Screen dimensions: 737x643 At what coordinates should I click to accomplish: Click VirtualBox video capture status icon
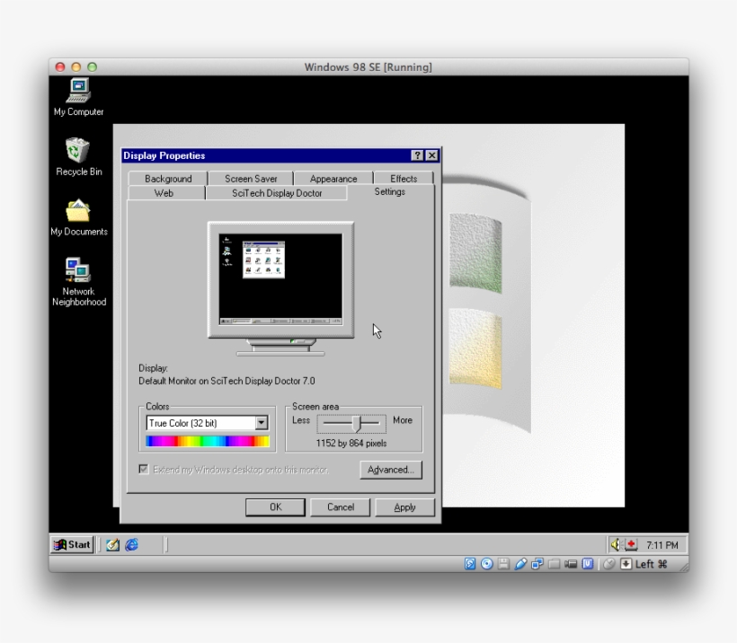571,564
